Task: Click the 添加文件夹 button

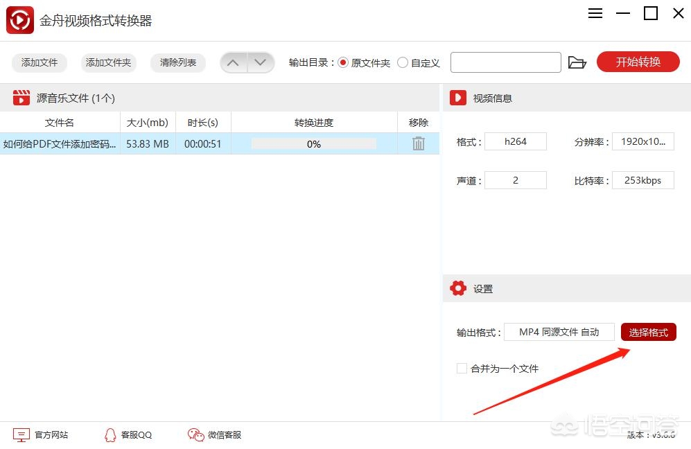Action: click(108, 62)
